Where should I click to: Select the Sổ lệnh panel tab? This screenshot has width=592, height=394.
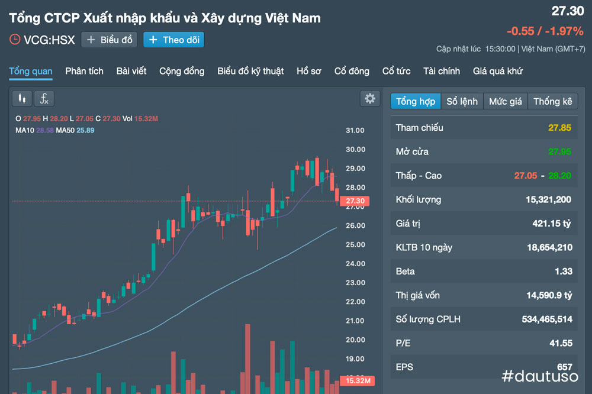click(x=462, y=101)
